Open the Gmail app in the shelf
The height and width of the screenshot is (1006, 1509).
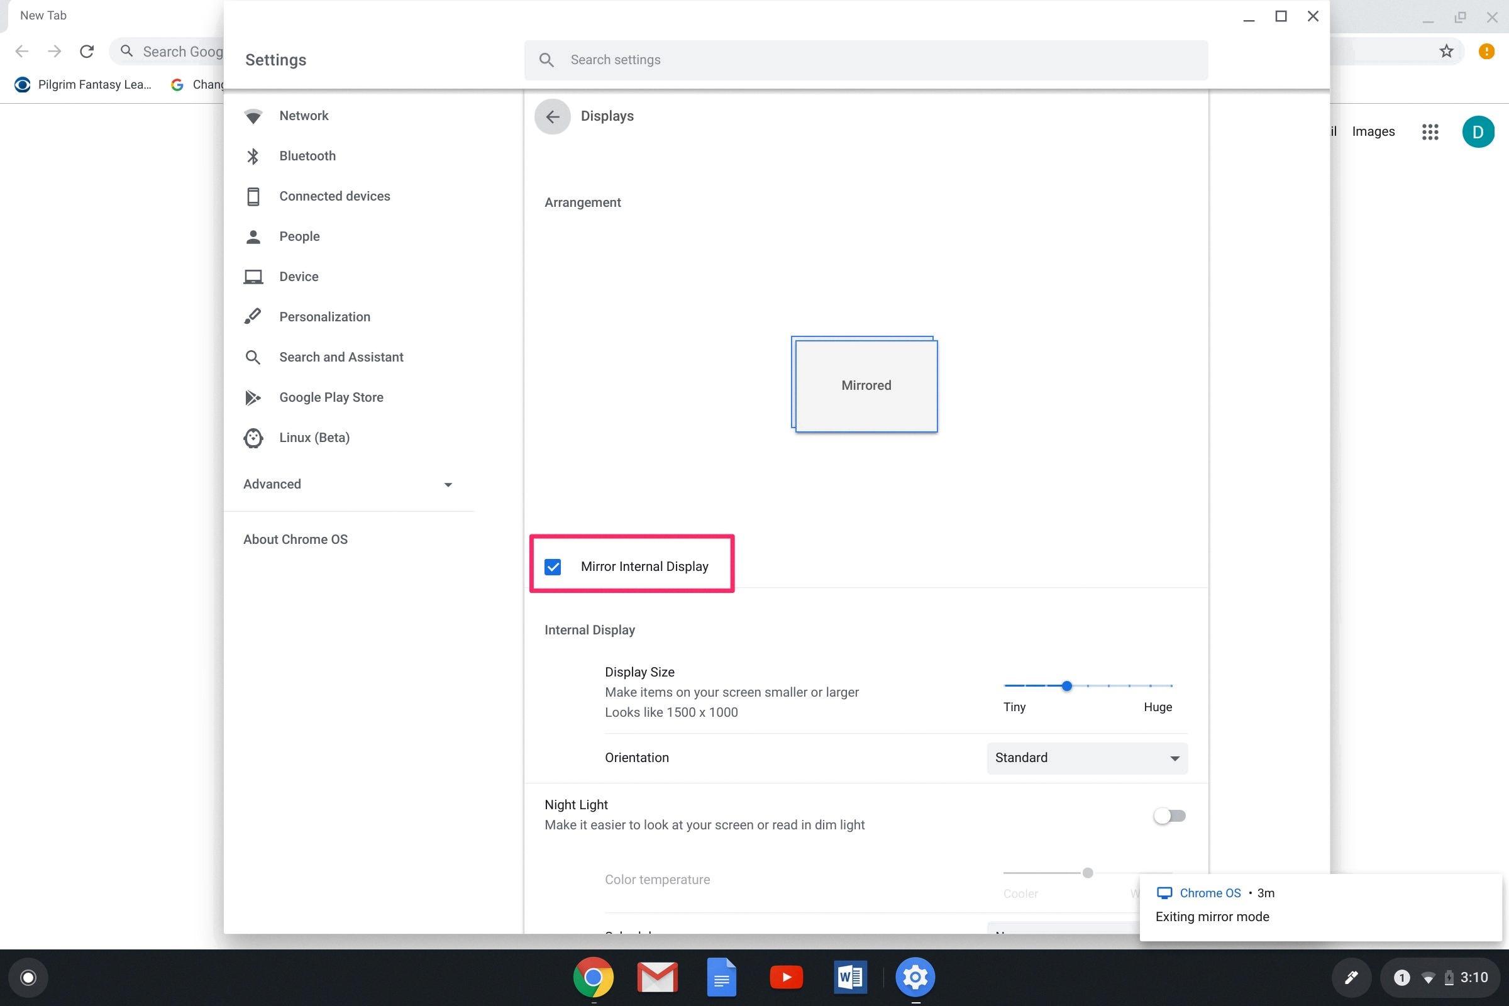click(657, 977)
